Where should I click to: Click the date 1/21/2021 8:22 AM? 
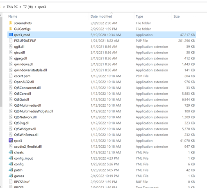tap(105, 41)
